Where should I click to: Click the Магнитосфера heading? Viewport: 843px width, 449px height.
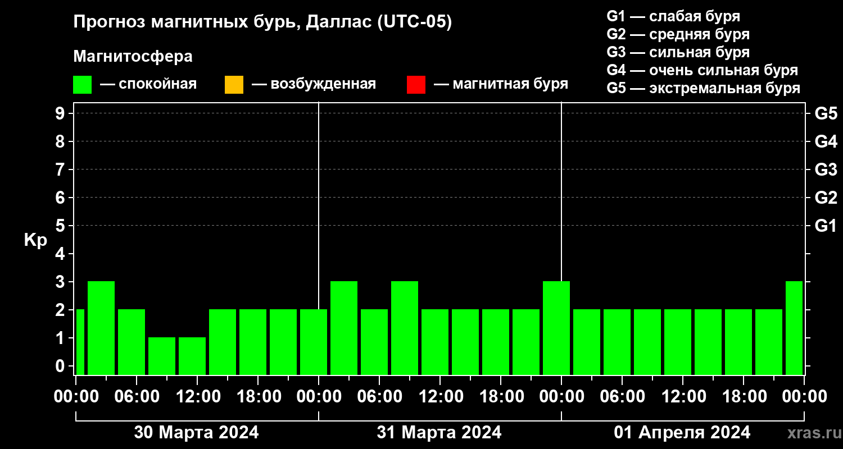click(x=133, y=57)
